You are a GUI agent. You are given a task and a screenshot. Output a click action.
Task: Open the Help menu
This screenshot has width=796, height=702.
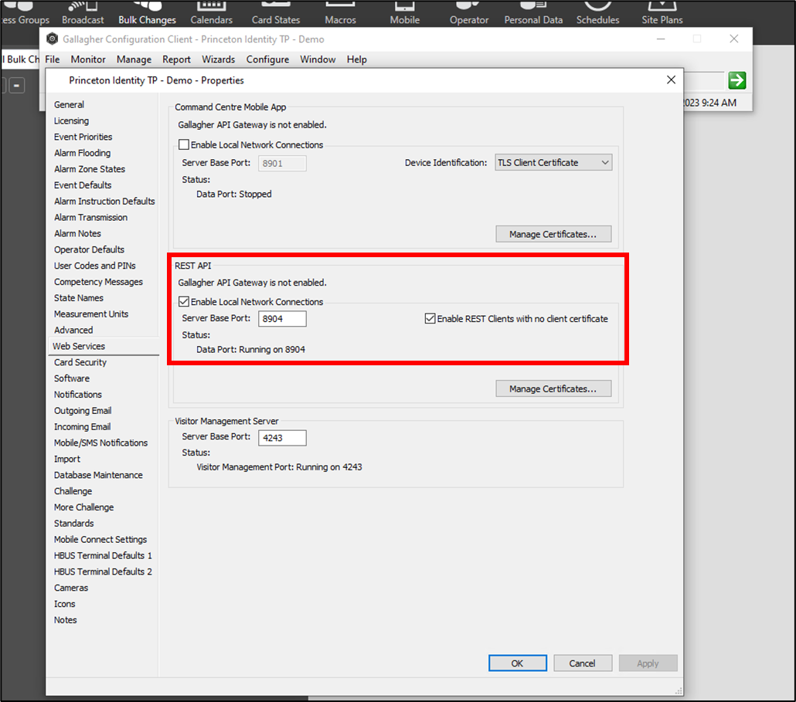click(x=357, y=59)
